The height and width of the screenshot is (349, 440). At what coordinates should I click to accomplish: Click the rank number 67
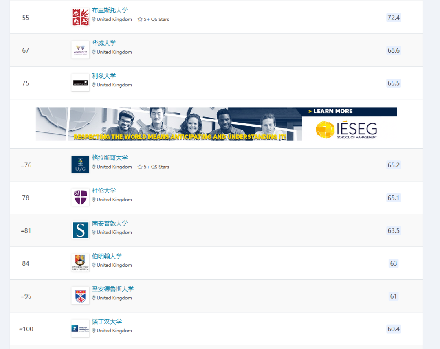[x=26, y=50]
